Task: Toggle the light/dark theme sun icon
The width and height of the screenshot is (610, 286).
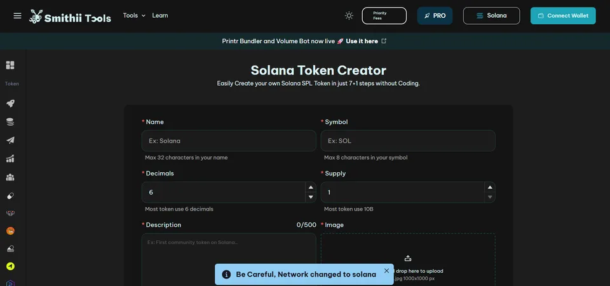Action: pos(349,15)
